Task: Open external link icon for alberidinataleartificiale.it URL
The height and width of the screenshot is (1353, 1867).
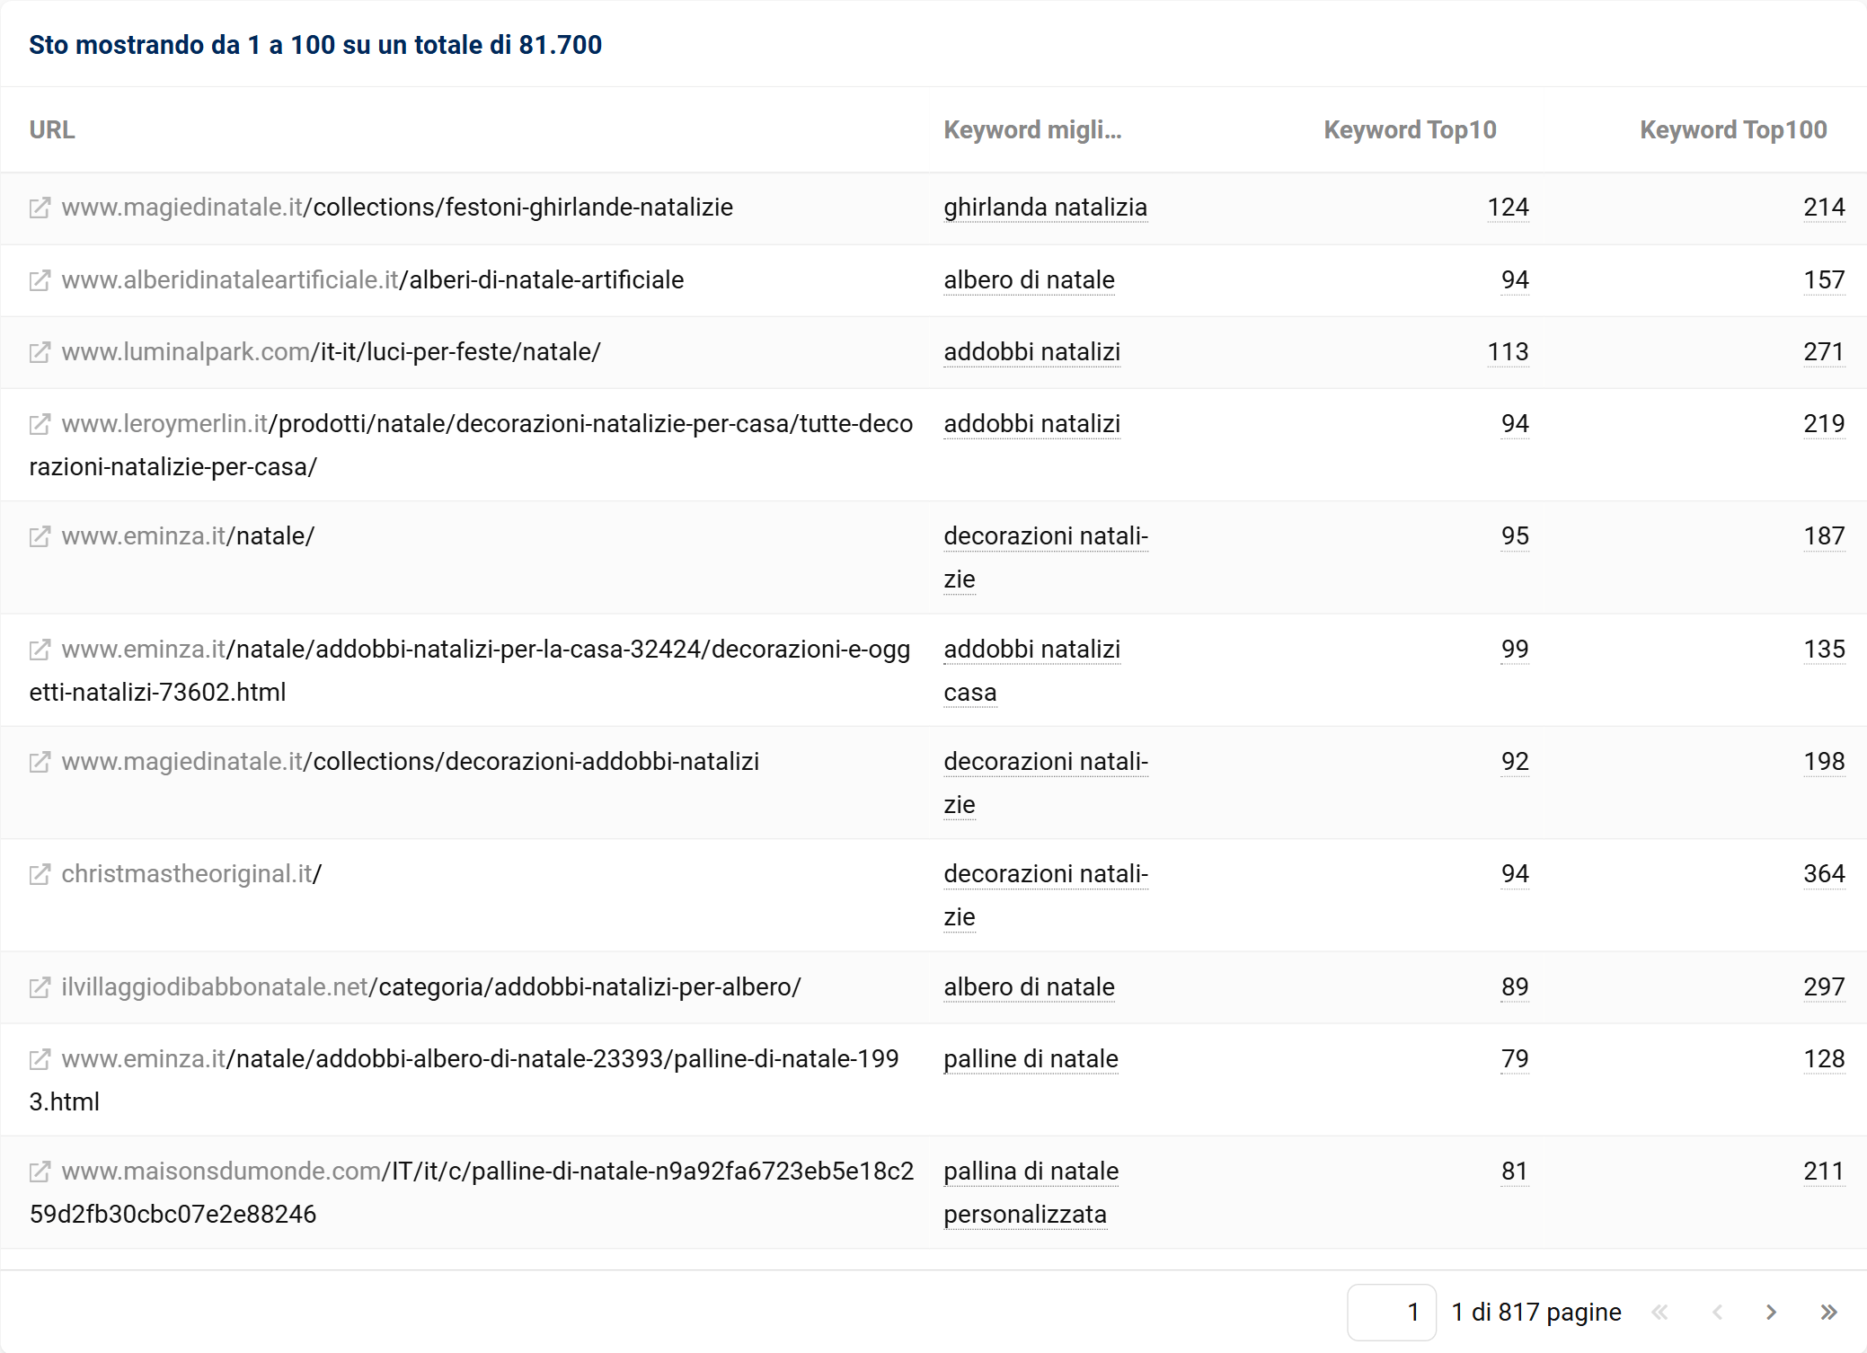Action: [x=40, y=281]
